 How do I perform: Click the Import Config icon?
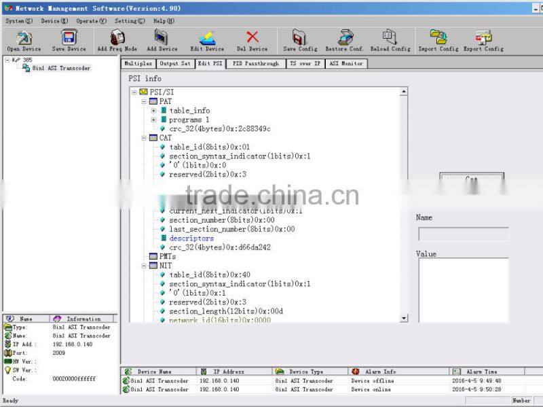(x=438, y=39)
